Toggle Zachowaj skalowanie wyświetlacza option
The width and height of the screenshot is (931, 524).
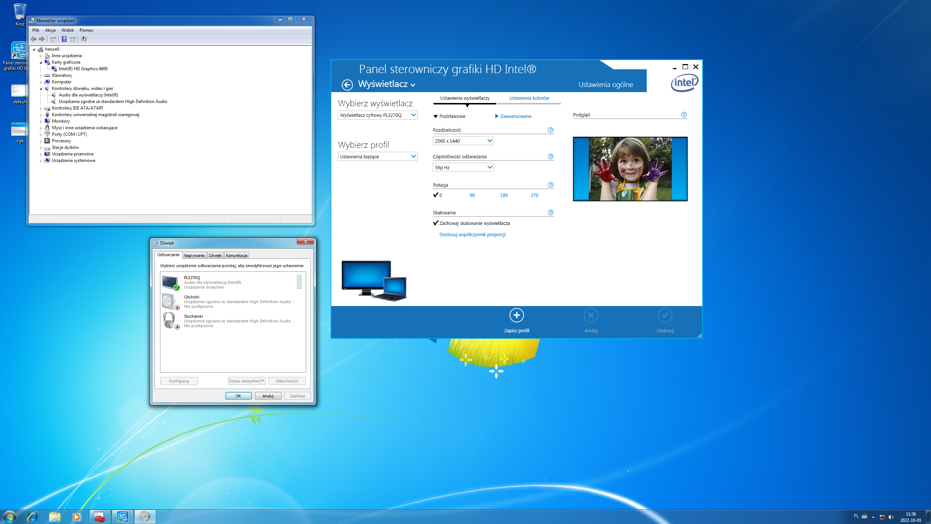pos(471,223)
